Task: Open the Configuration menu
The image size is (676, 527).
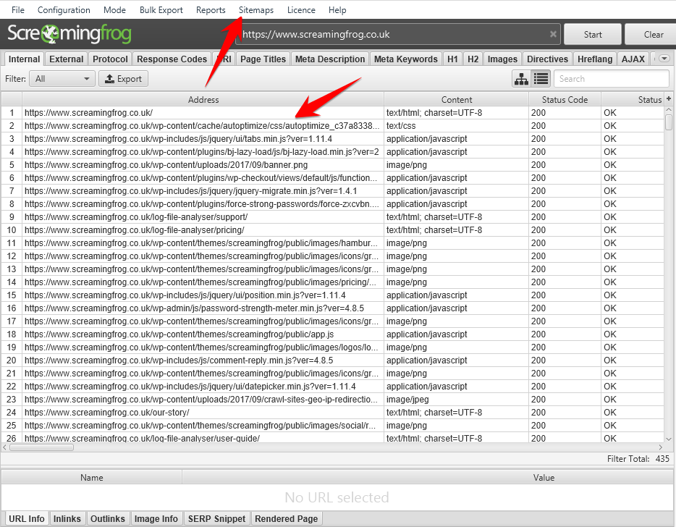Action: 64,10
